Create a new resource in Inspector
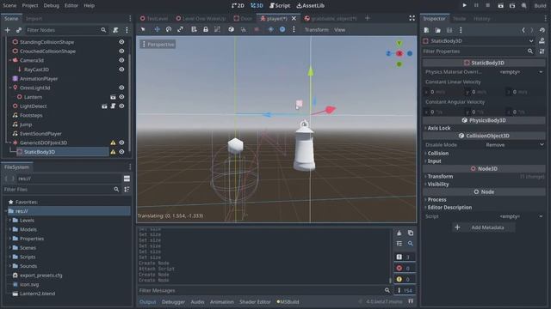 pyautogui.click(x=426, y=30)
